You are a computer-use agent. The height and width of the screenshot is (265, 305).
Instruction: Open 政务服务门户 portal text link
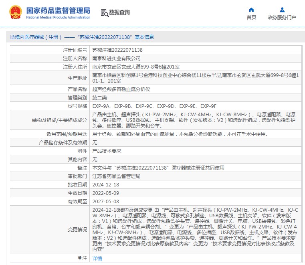pos(282,18)
